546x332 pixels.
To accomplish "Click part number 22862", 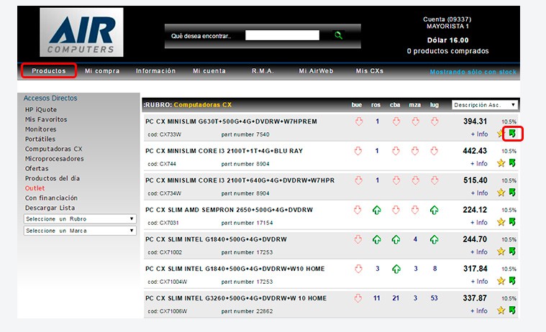I will (x=247, y=311).
